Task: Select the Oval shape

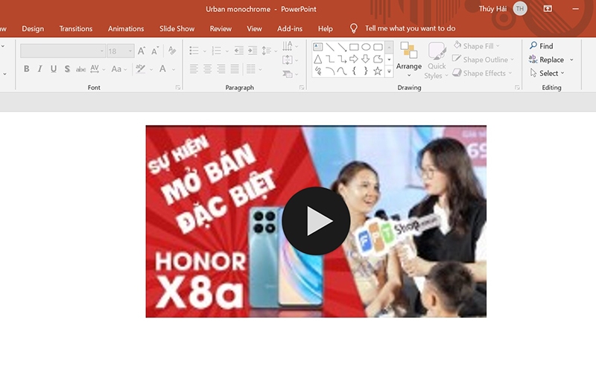Action: 366,47
